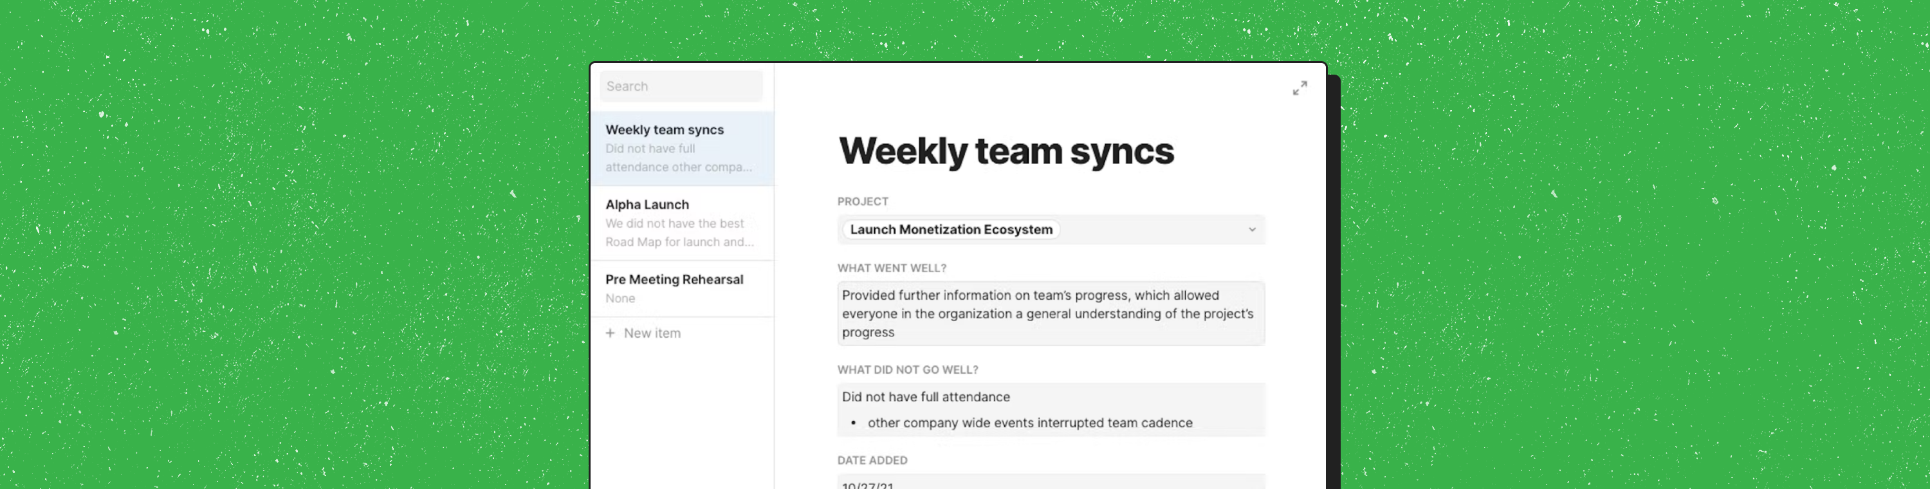
Task: Open the Alpha Launch item
Action: [647, 205]
